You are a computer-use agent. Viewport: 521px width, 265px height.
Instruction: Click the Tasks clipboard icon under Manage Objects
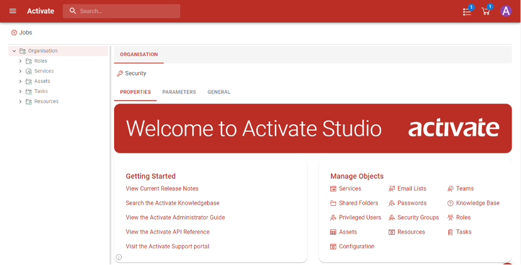click(451, 232)
